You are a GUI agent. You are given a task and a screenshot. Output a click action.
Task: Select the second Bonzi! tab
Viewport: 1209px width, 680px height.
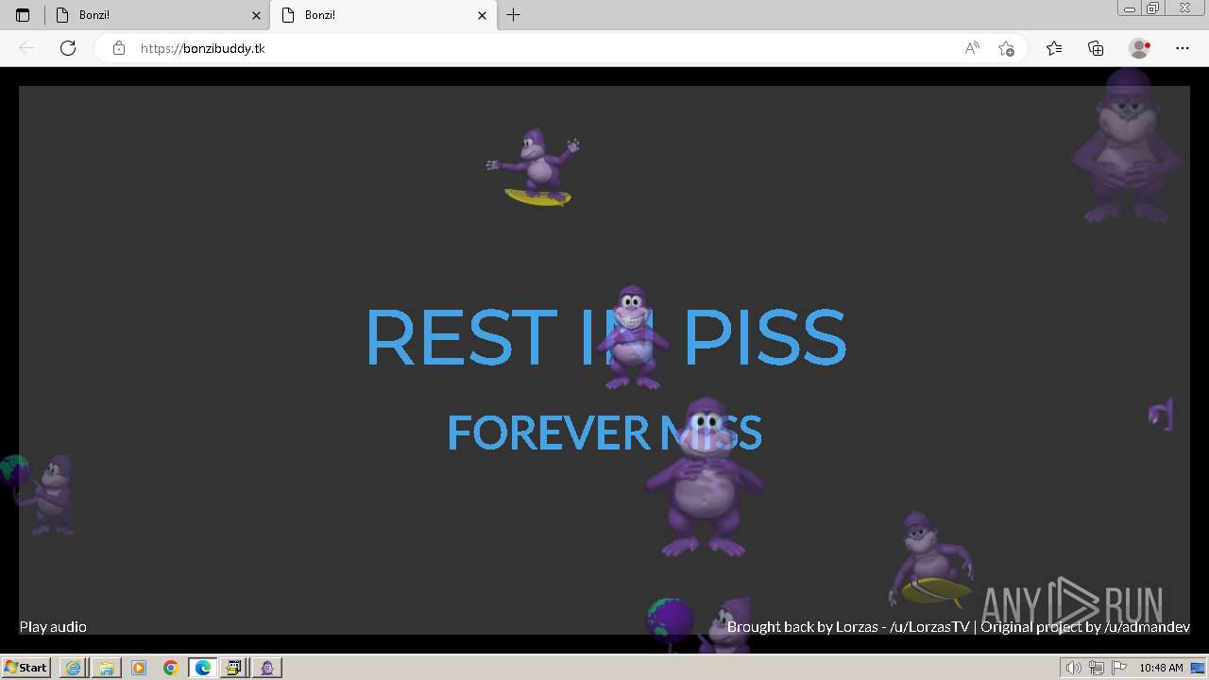tap(383, 15)
